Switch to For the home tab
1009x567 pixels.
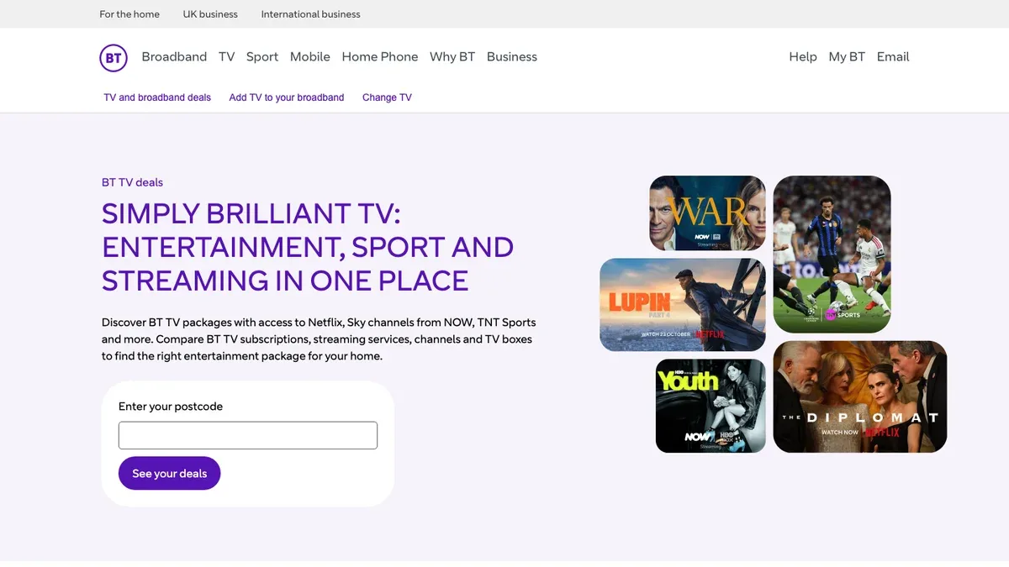129,14
